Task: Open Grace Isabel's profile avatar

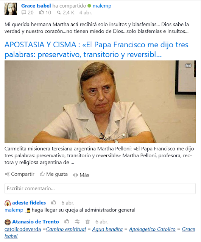Action: tap(11, 9)
